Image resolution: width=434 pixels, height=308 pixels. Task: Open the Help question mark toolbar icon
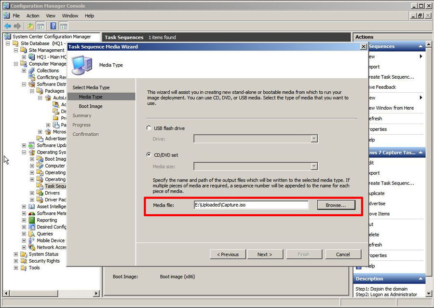coord(54,26)
